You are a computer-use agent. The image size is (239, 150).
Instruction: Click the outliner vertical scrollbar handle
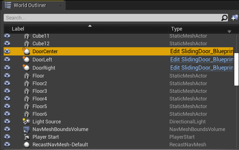tap(236, 69)
